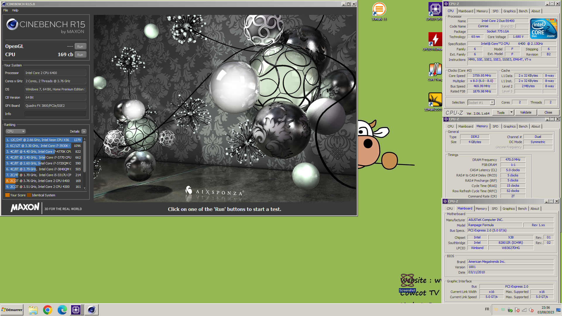Click the taskbar clock showing 23:56
This screenshot has height=316, width=562.
[x=546, y=310]
